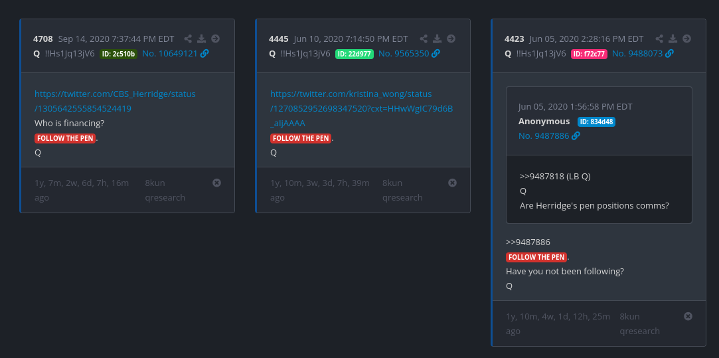Click tripcode !!Hs1Jq13jV6 in post 4708

pos(70,54)
